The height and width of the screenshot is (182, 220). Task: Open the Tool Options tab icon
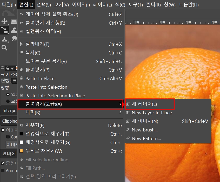click(2, 68)
